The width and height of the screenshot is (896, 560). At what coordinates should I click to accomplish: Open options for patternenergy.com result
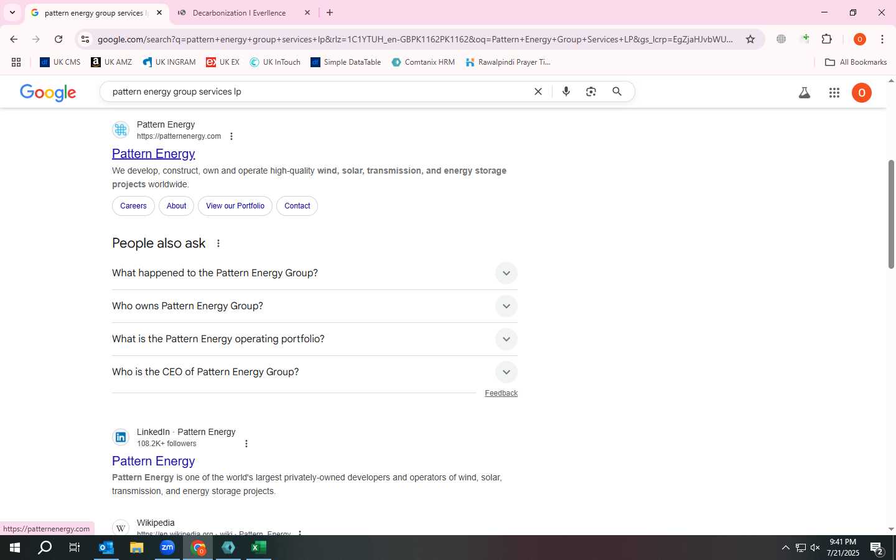[x=231, y=136]
